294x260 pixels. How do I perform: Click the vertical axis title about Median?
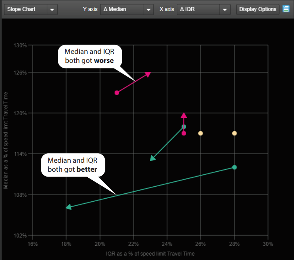coord(5,140)
